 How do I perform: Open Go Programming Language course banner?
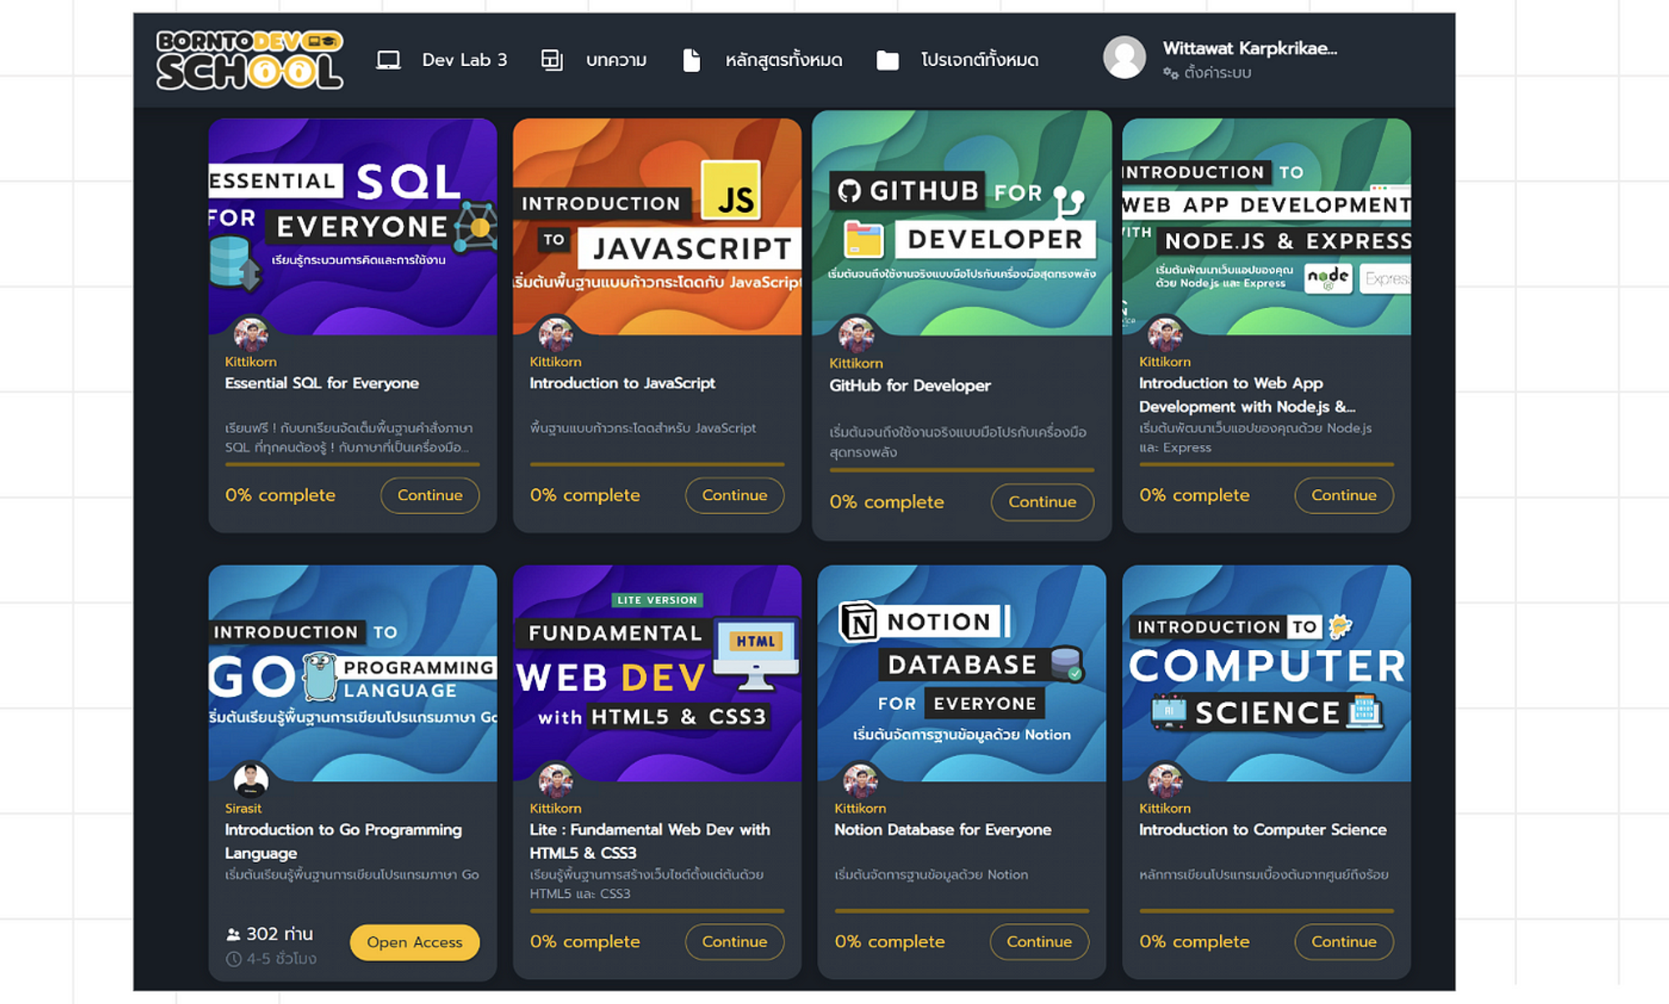(352, 673)
